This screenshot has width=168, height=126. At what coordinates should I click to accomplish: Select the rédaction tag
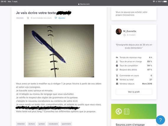pyautogui.click(x=21, y=124)
